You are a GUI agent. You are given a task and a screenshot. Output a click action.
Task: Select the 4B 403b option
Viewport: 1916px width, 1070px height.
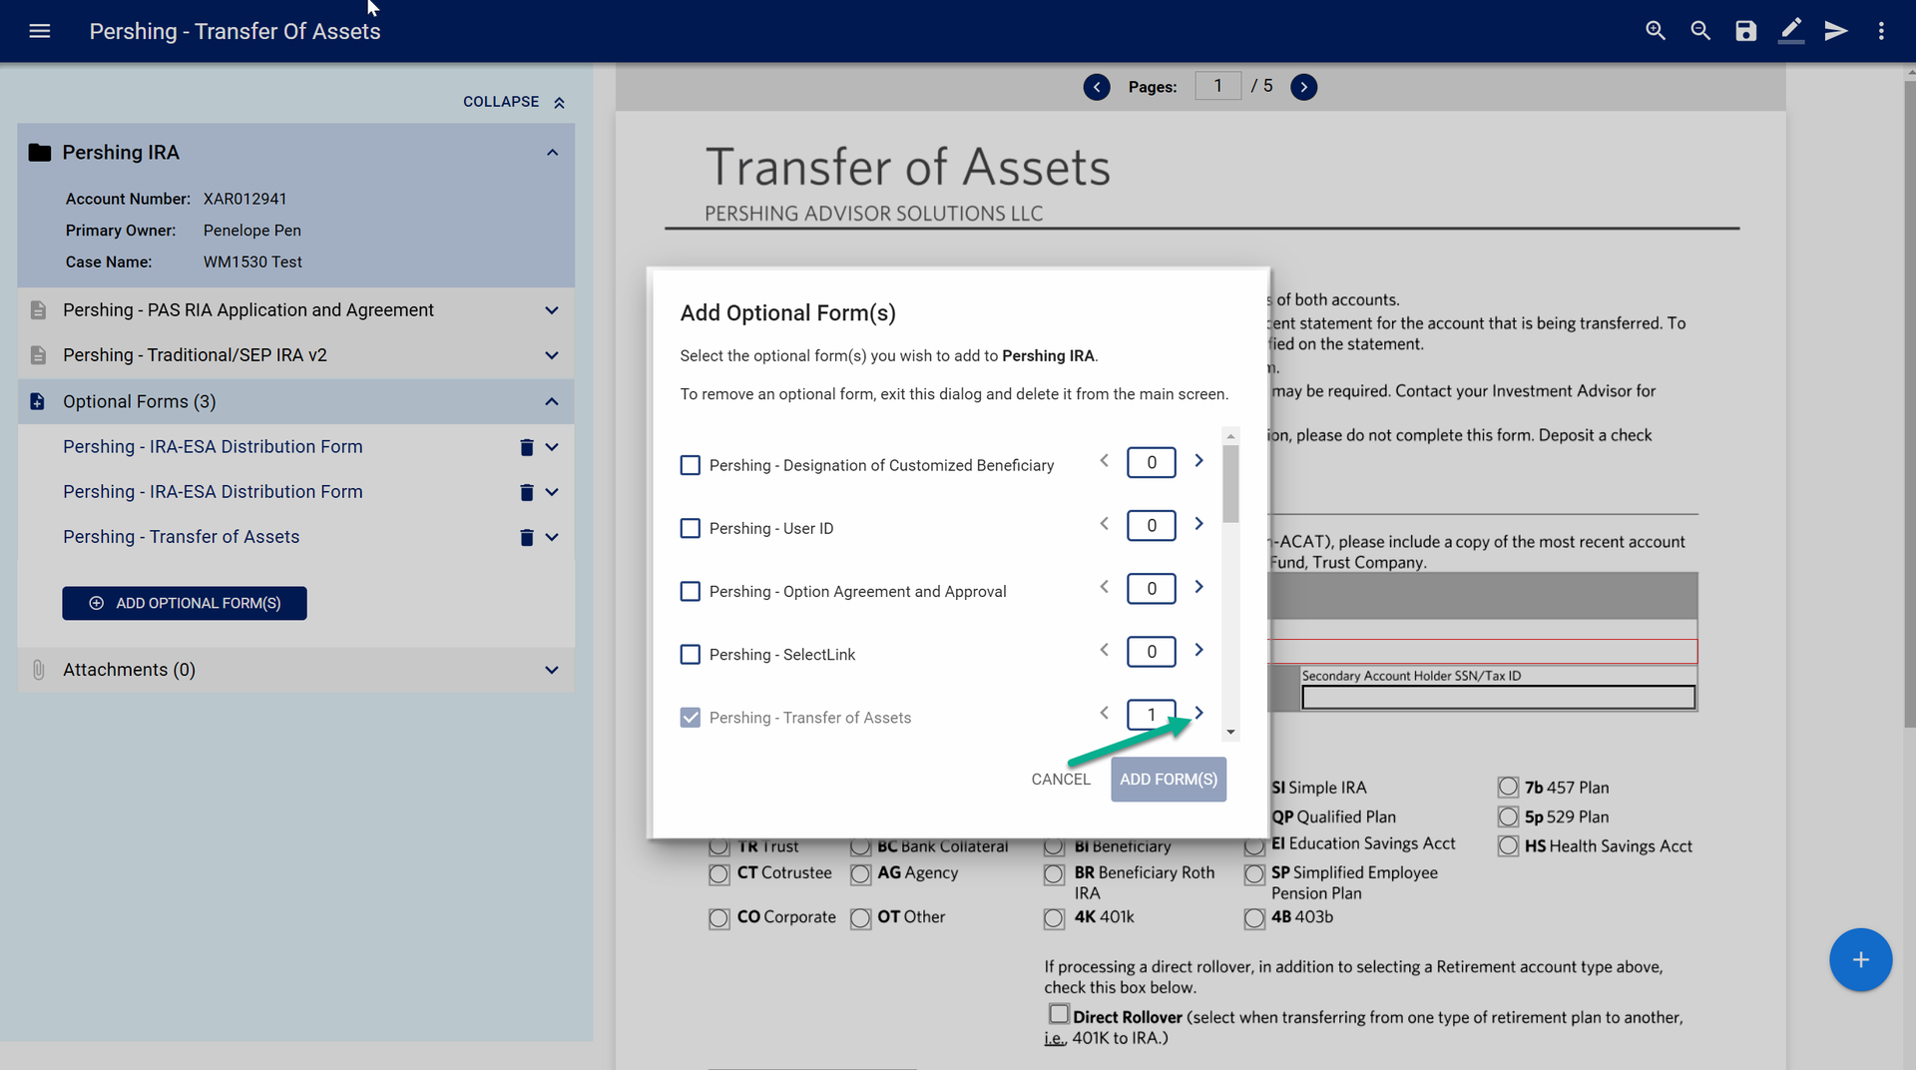click(x=1254, y=918)
